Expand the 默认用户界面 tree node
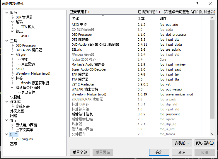This screenshot has width=218, height=159. pyautogui.click(x=12, y=125)
